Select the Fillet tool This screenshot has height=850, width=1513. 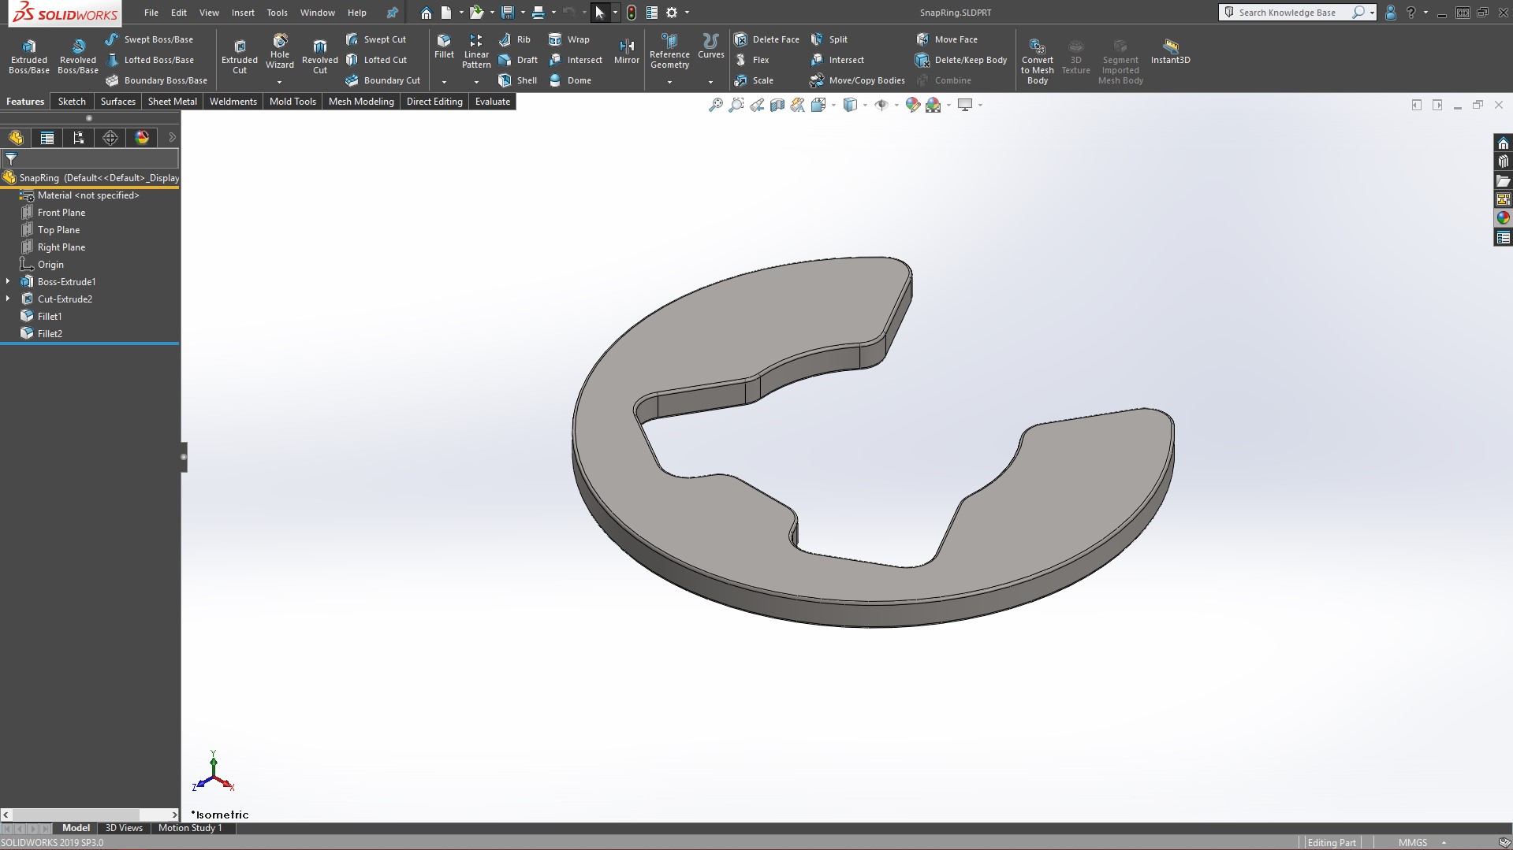(444, 46)
